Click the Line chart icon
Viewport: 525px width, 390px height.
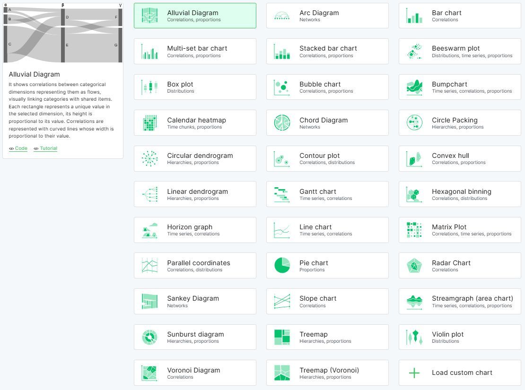(x=282, y=230)
